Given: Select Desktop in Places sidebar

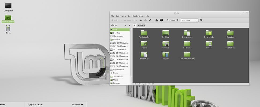Looking at the screenshot, I should (x=120, y=33).
